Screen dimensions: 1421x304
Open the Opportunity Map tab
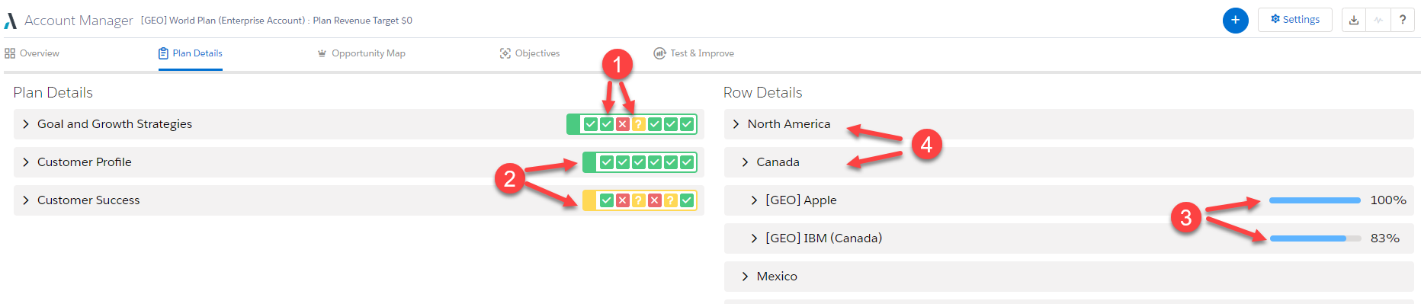(361, 53)
